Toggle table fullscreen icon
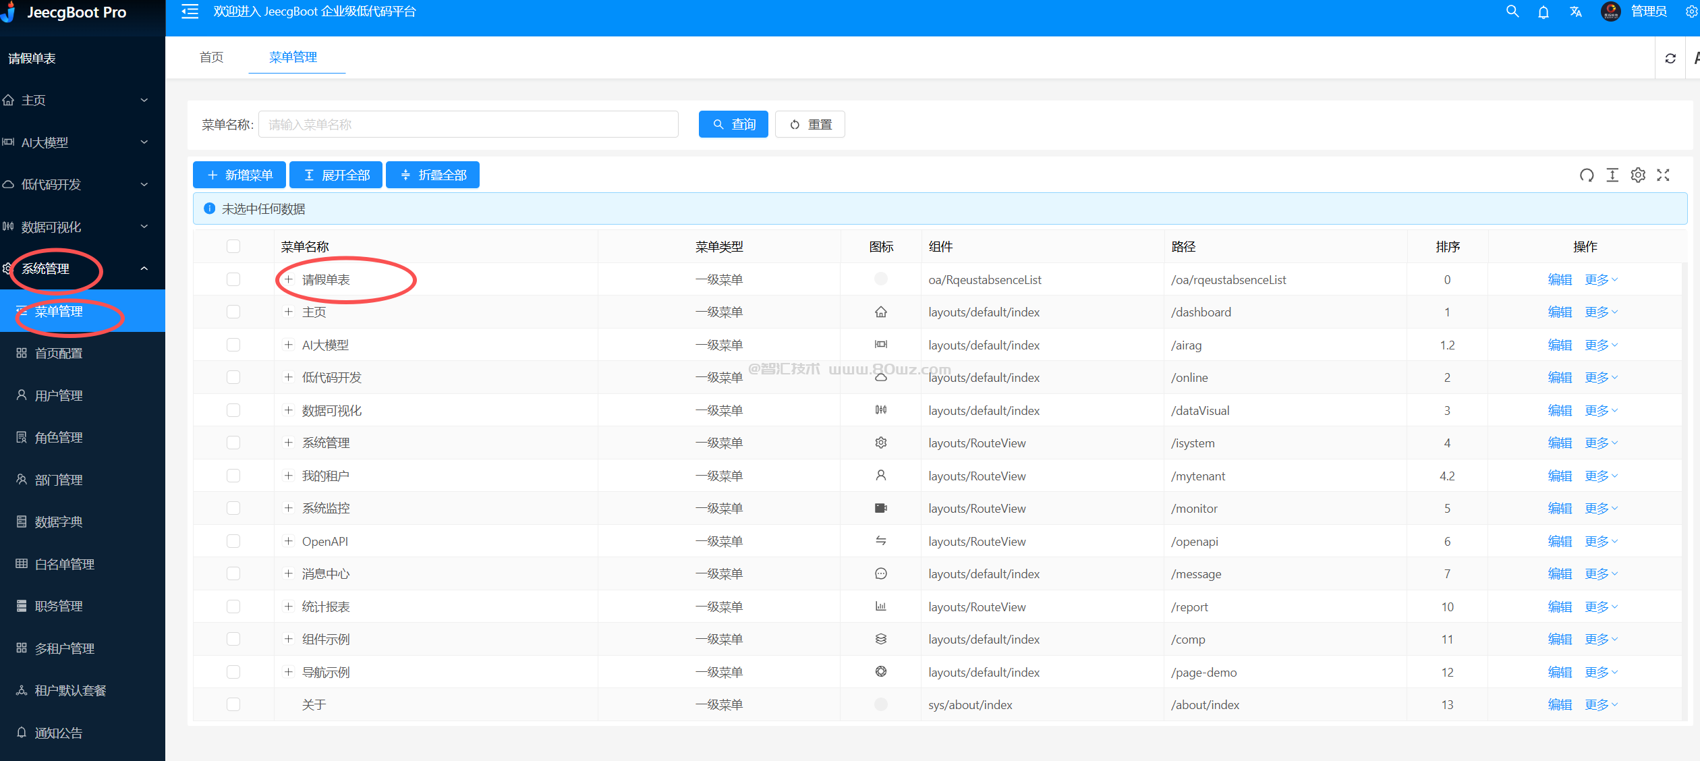1700x761 pixels. tap(1664, 175)
